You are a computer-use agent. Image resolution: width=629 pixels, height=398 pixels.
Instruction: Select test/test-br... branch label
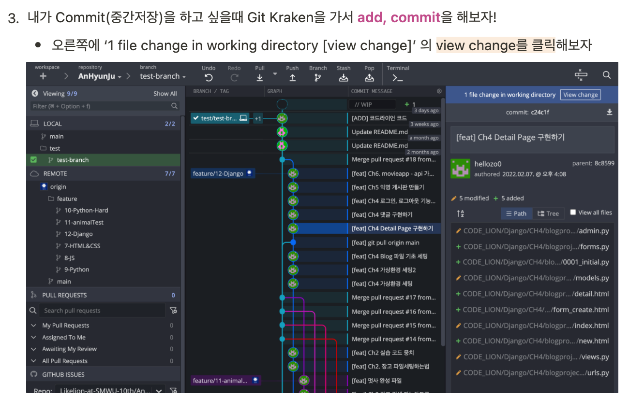pyautogui.click(x=220, y=118)
